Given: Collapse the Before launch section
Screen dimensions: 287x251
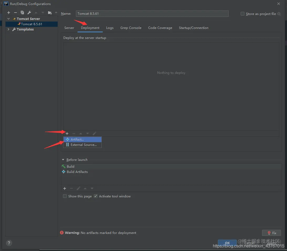Looking at the screenshot, I should pyautogui.click(x=63, y=160).
